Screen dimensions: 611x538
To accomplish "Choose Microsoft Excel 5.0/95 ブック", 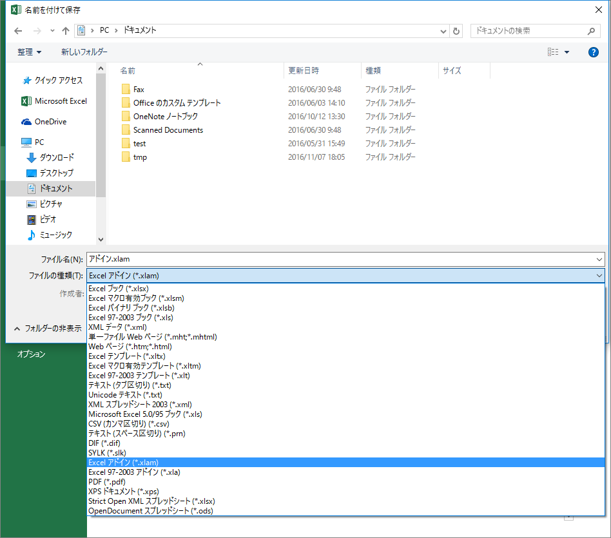I will pyautogui.click(x=345, y=414).
